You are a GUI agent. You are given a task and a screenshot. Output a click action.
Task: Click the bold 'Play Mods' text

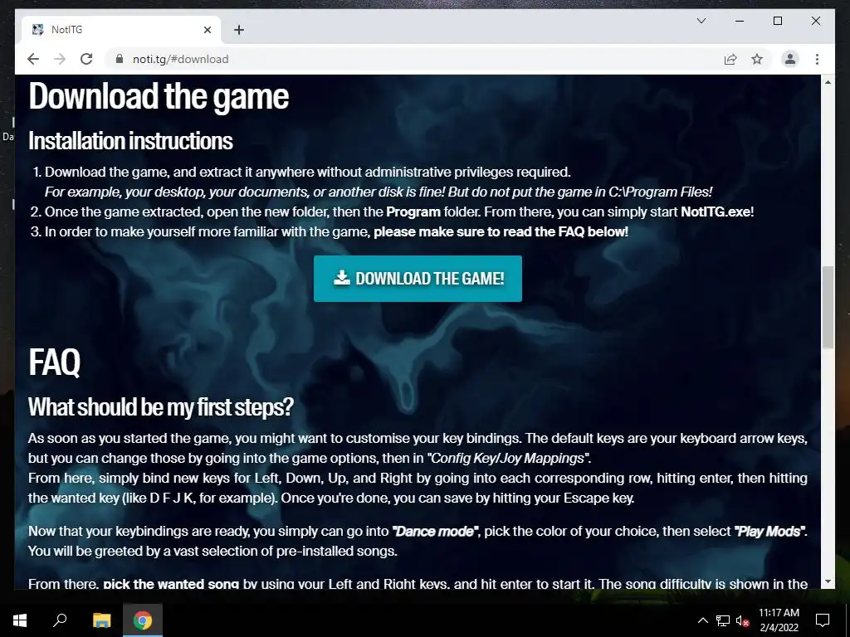(769, 532)
